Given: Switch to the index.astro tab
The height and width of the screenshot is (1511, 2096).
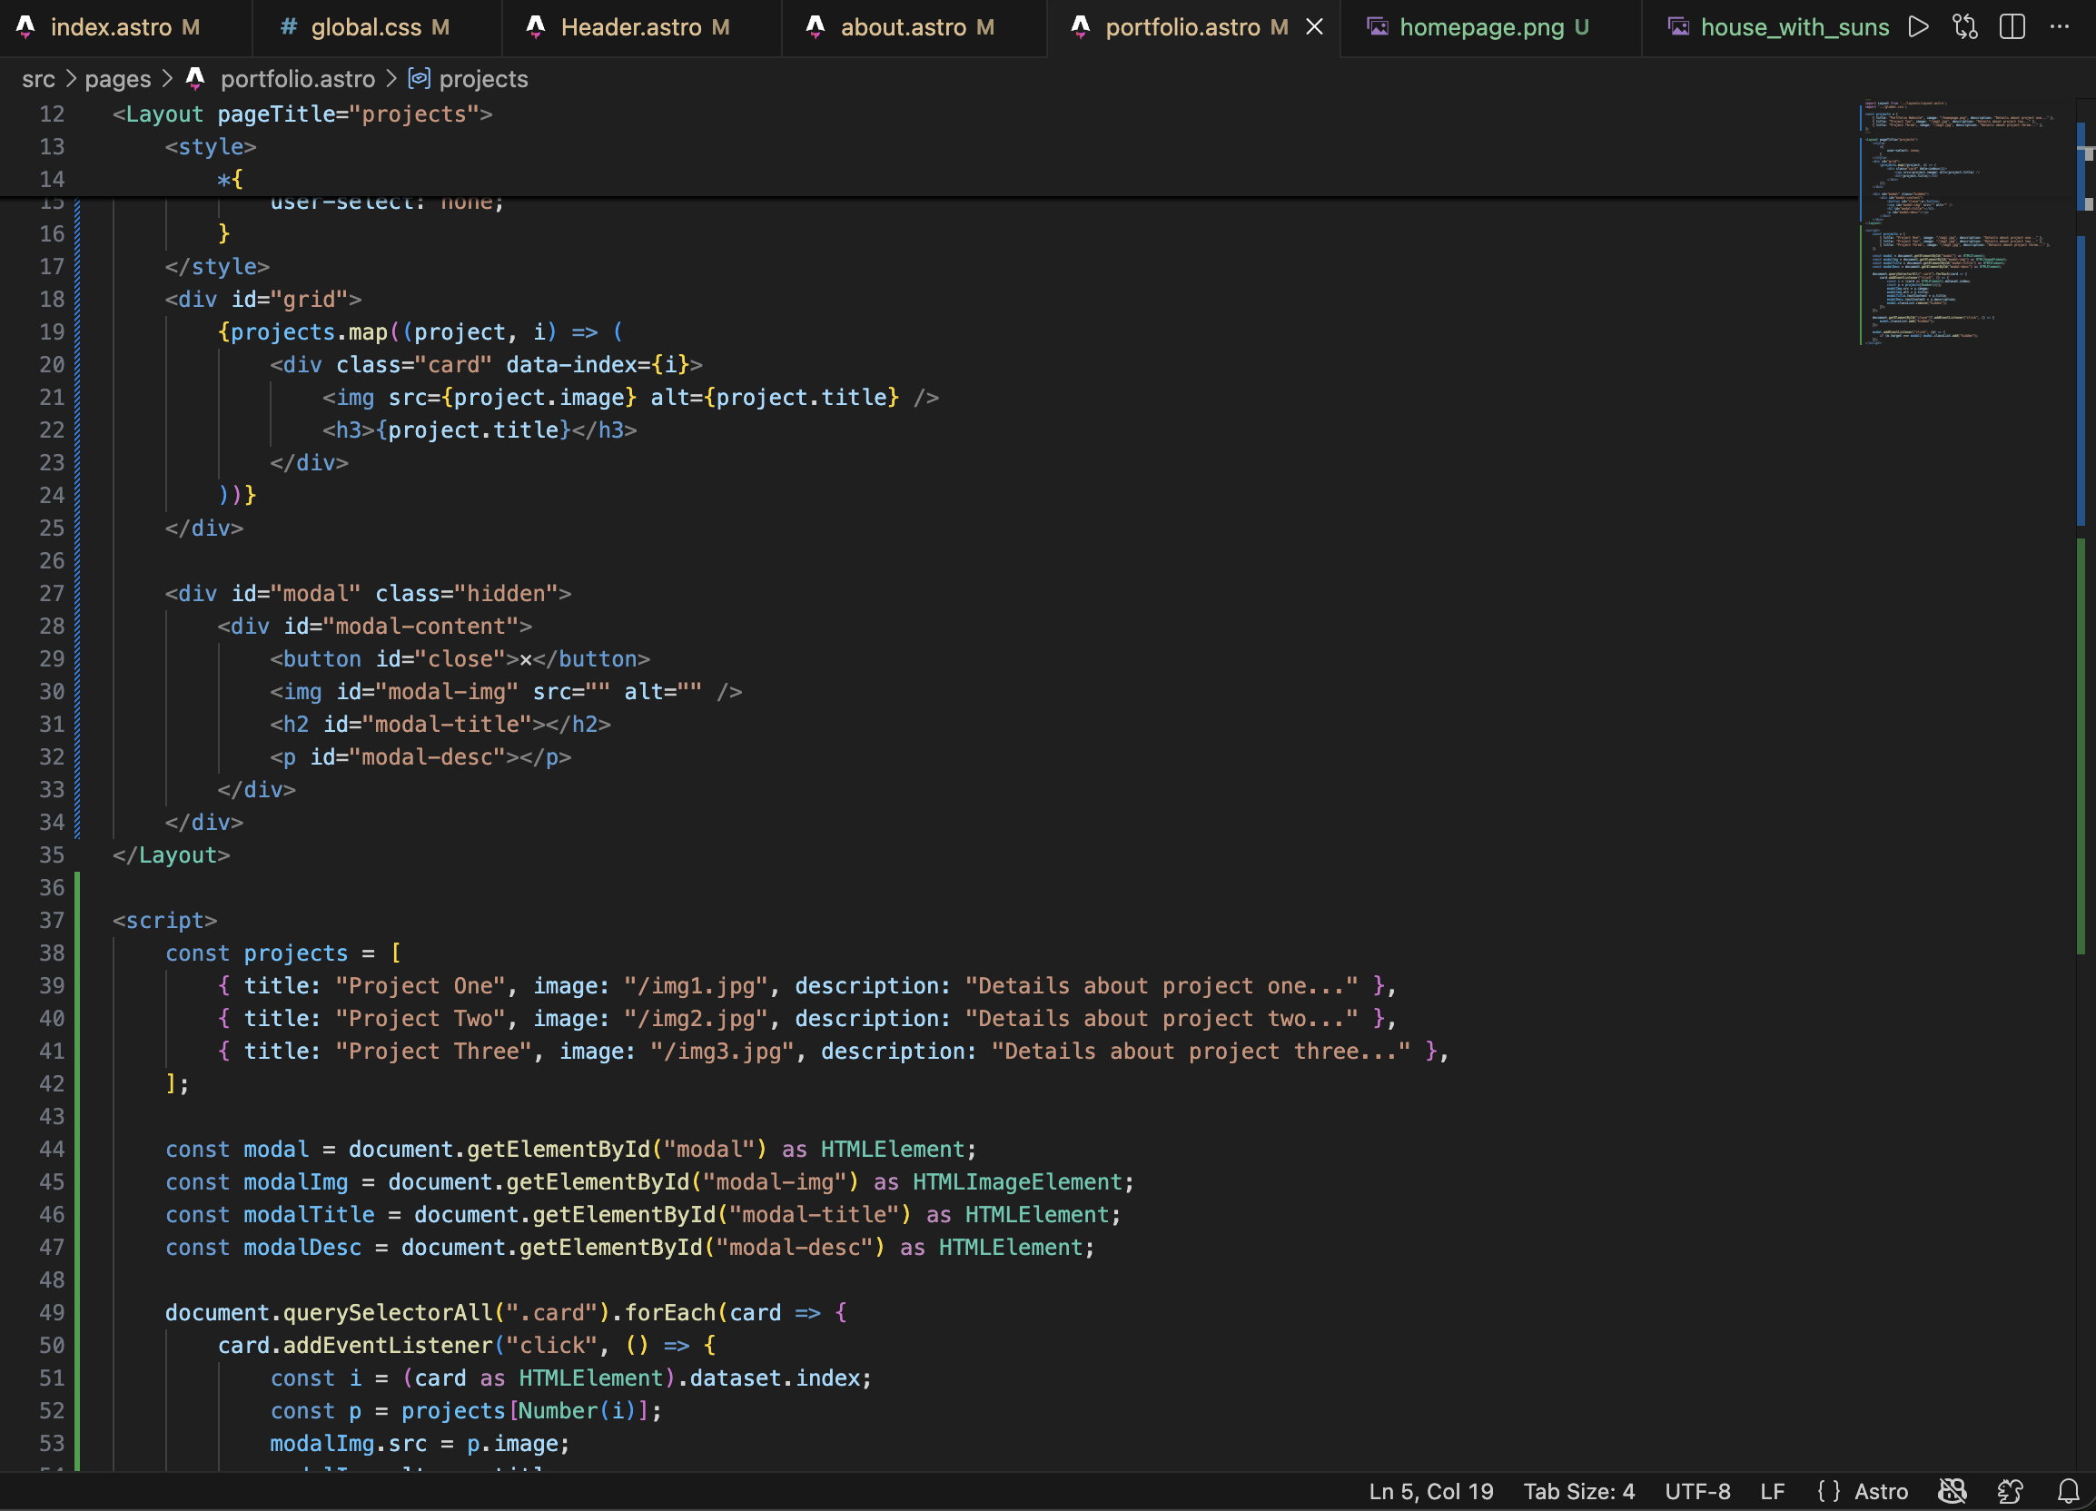Looking at the screenshot, I should [111, 27].
